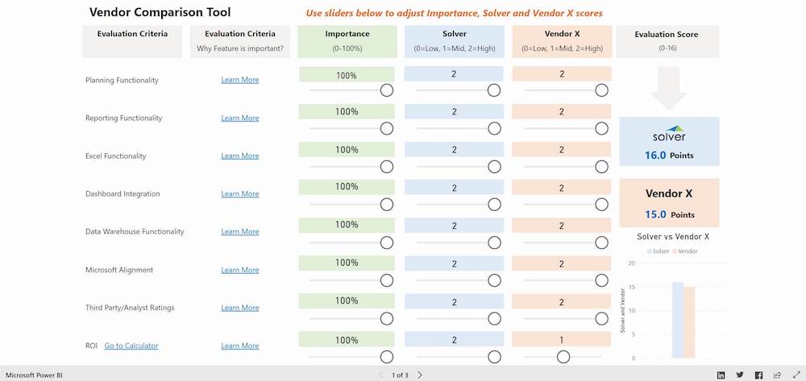Open Learn More for Dashboard Integration
This screenshot has height=381, width=806.
240,194
